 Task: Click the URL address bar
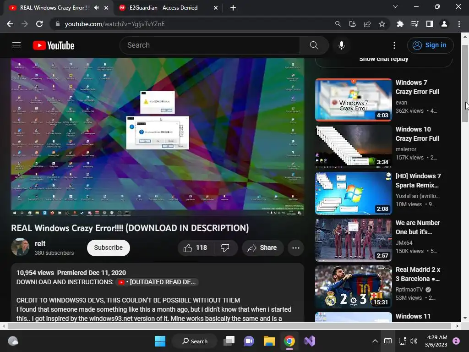(191, 24)
